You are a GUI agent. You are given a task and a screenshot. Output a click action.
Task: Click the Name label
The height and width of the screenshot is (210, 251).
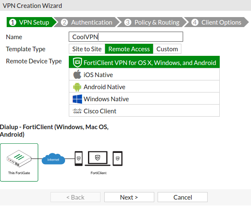[x=14, y=37]
